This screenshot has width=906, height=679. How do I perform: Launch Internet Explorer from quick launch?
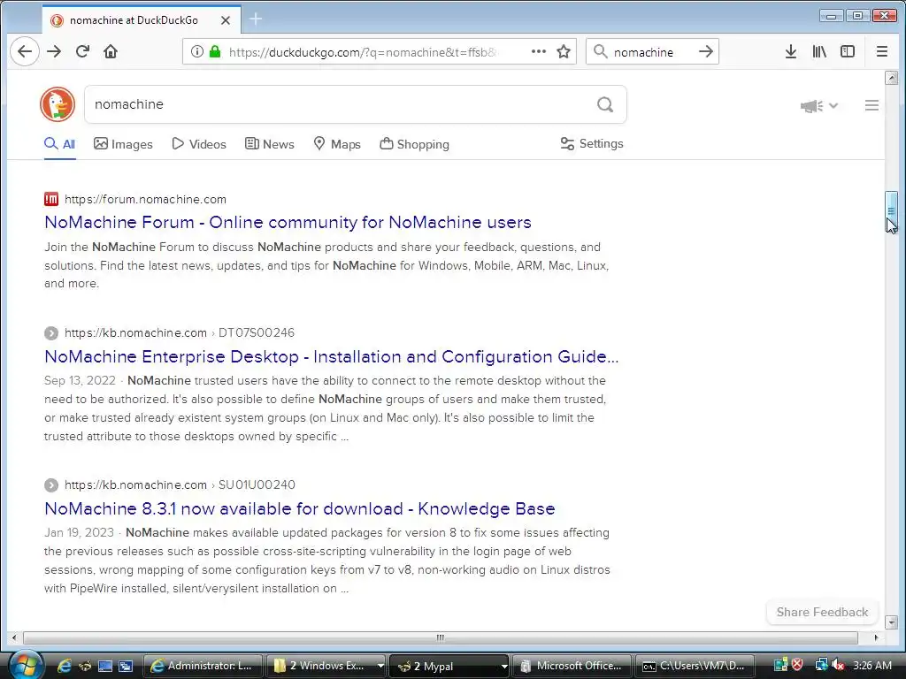pos(64,666)
